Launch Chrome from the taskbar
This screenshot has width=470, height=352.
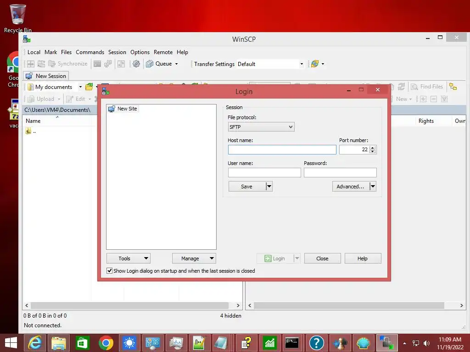106,343
